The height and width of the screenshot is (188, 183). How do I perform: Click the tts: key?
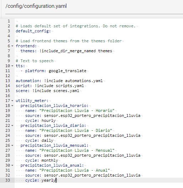20,66
